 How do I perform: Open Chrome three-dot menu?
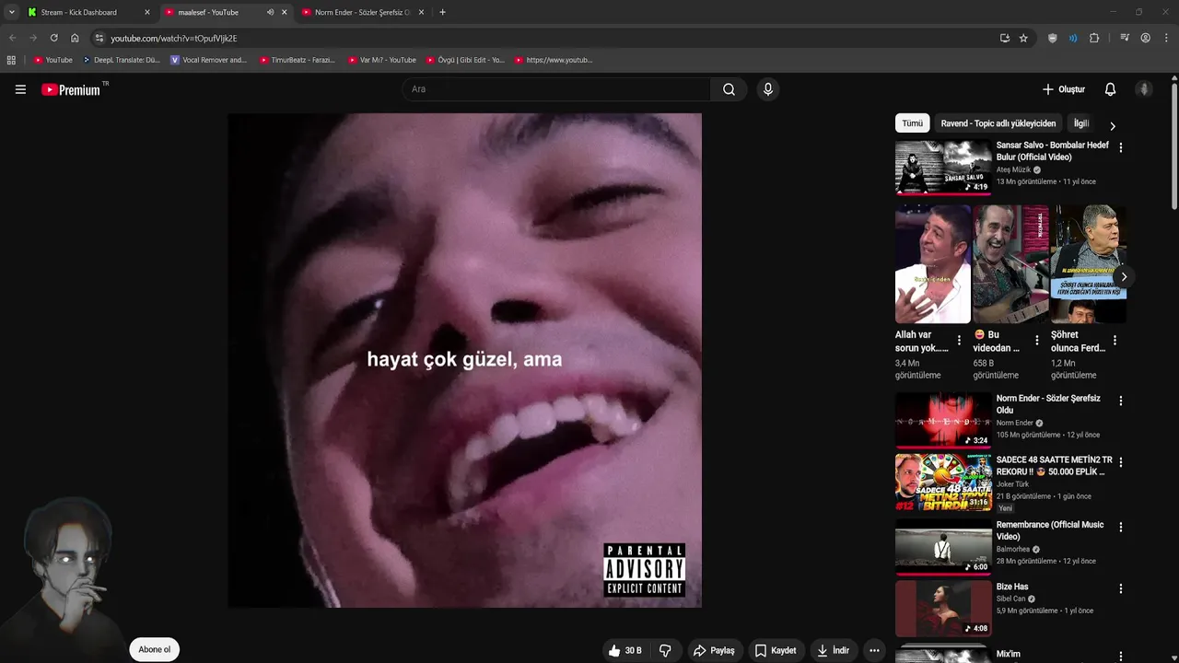click(1167, 38)
